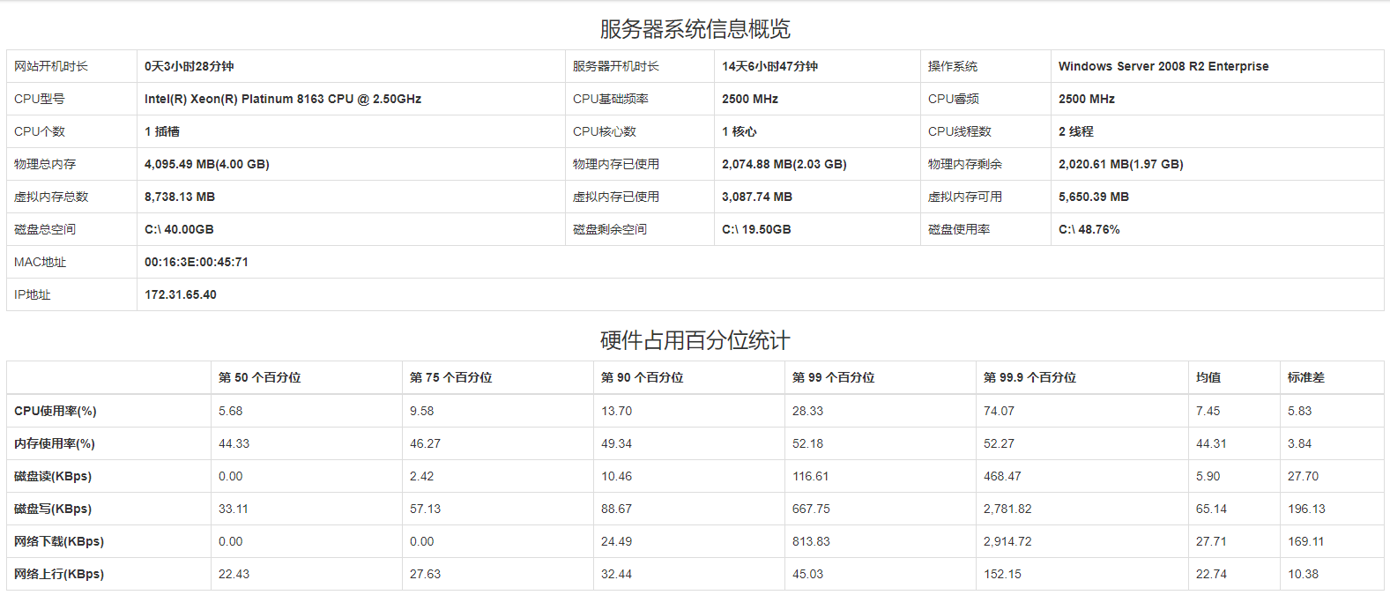The image size is (1390, 595).
Task: Click the 第 75 个百分位 column header
Action: (451, 377)
